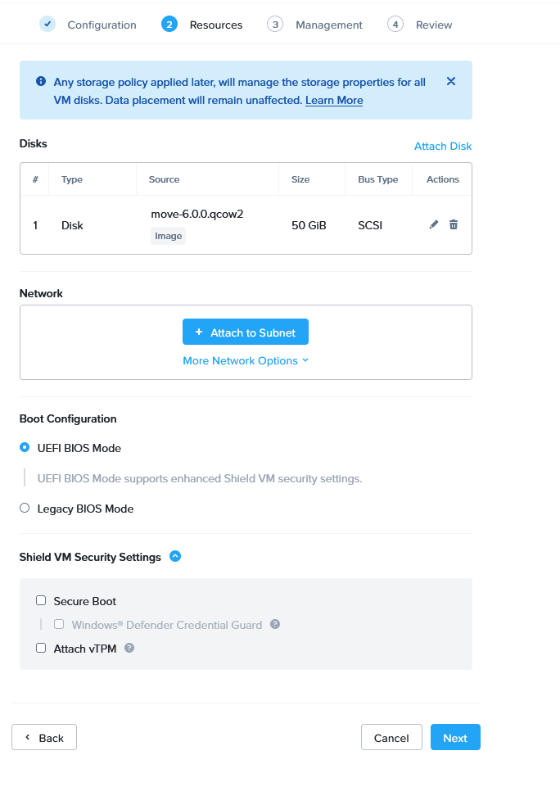
Task: Click the step 4 Review circle icon
Action: pyautogui.click(x=395, y=25)
